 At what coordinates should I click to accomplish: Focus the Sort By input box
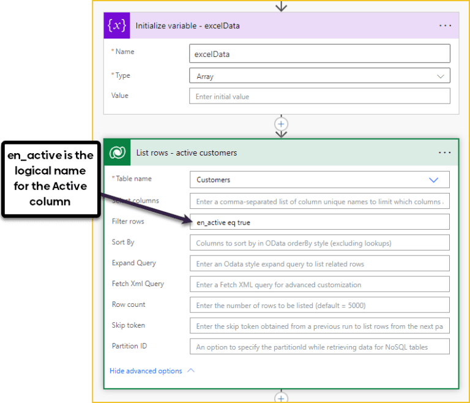coord(319,243)
